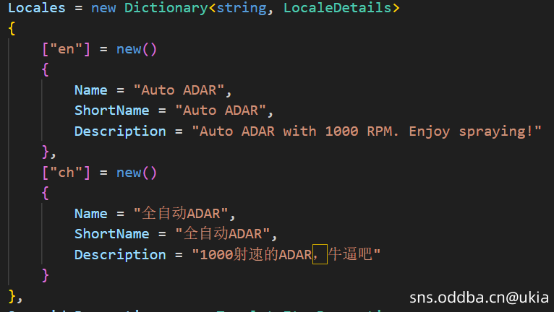Click the sns.oddba.cn@ukia watermark text
The height and width of the screenshot is (312, 554).
478,298
